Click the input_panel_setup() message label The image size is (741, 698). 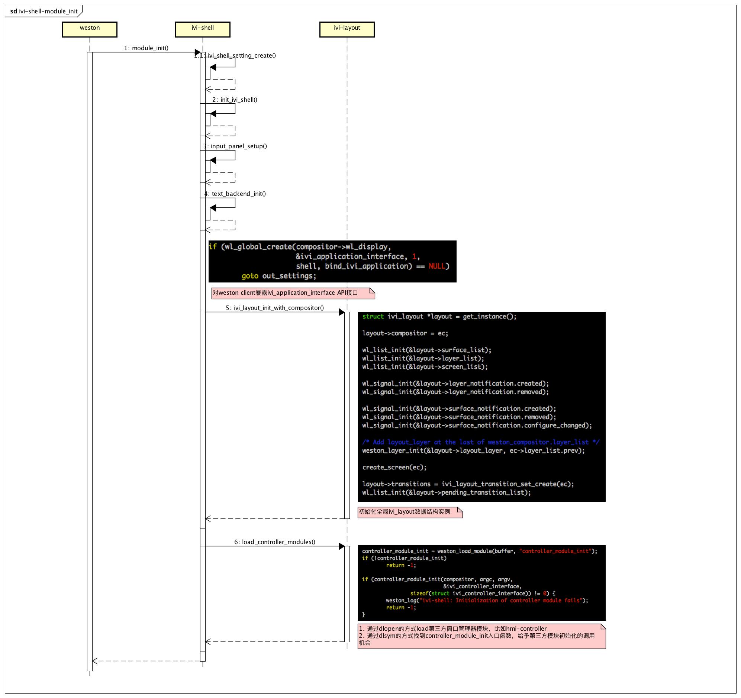click(x=235, y=146)
